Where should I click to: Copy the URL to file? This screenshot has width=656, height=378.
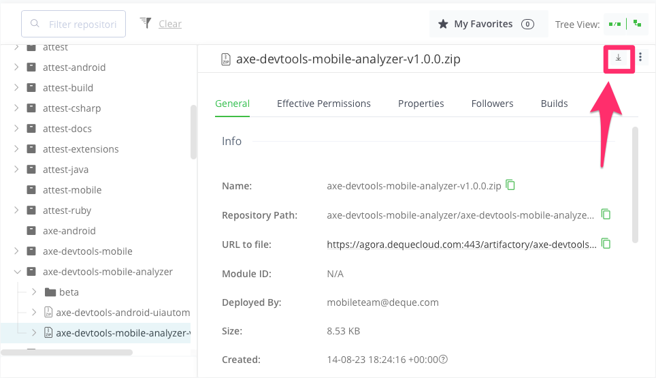click(606, 244)
